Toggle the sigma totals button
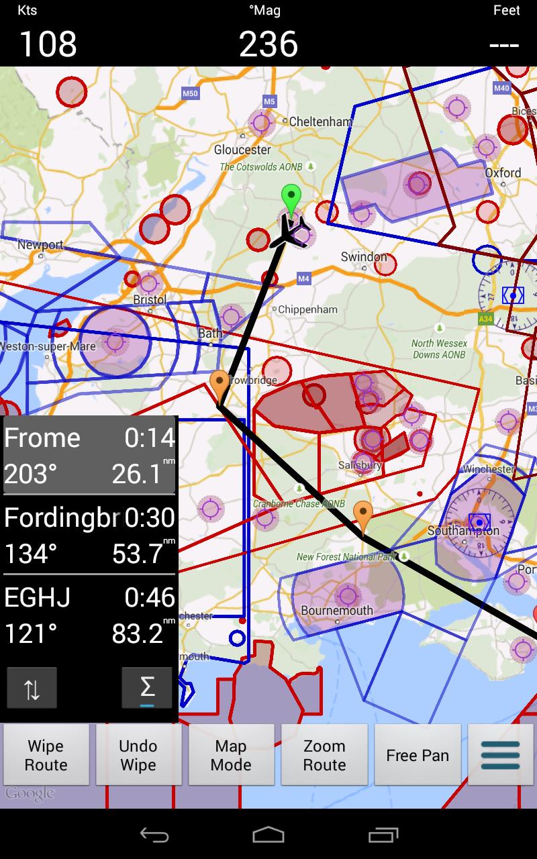 coord(147,688)
